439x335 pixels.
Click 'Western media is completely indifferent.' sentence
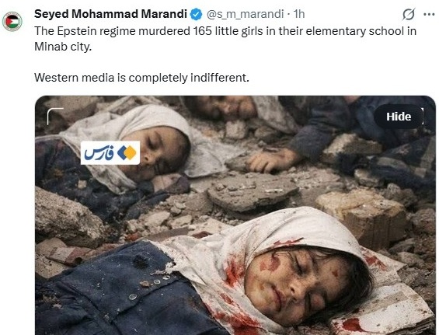pyautogui.click(x=141, y=78)
